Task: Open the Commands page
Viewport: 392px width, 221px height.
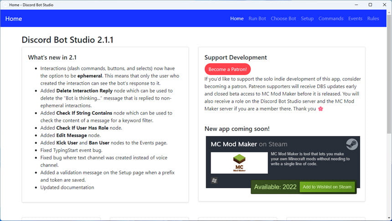Action: [x=331, y=19]
